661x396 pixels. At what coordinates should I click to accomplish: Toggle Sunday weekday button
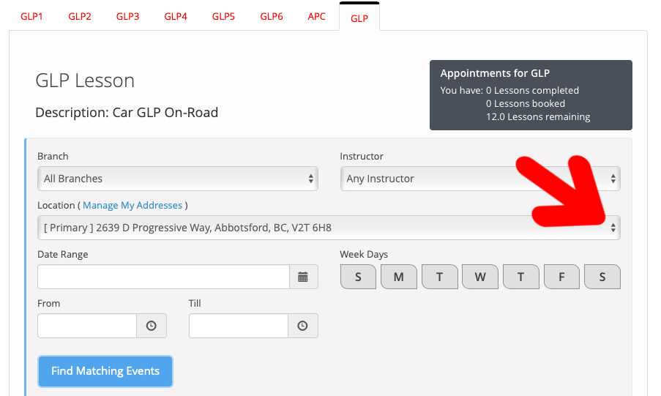coord(358,277)
